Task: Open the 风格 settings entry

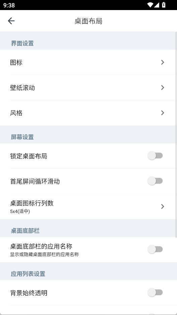Action: pos(88,113)
